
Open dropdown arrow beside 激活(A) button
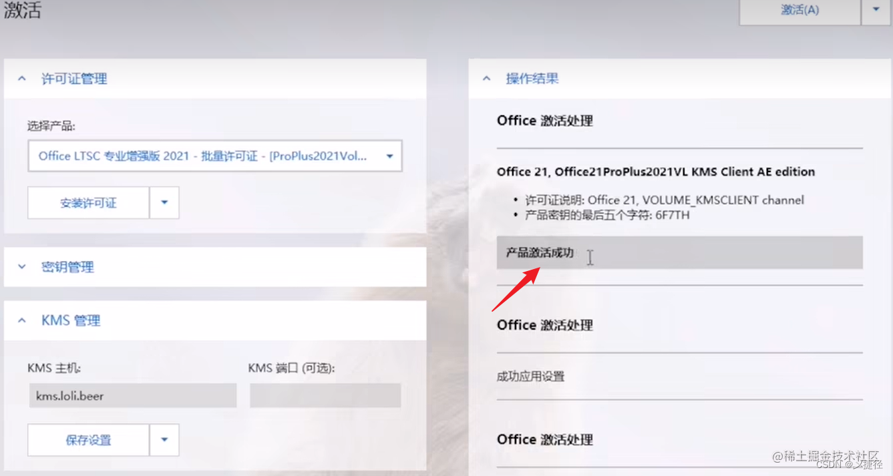click(x=876, y=11)
